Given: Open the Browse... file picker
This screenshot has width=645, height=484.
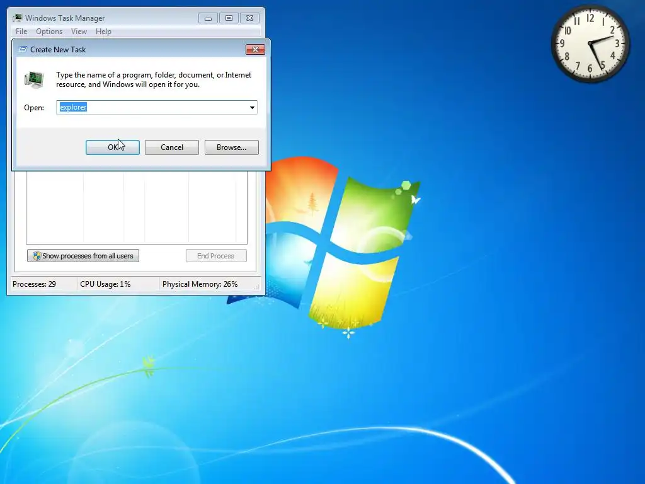Looking at the screenshot, I should (232, 147).
